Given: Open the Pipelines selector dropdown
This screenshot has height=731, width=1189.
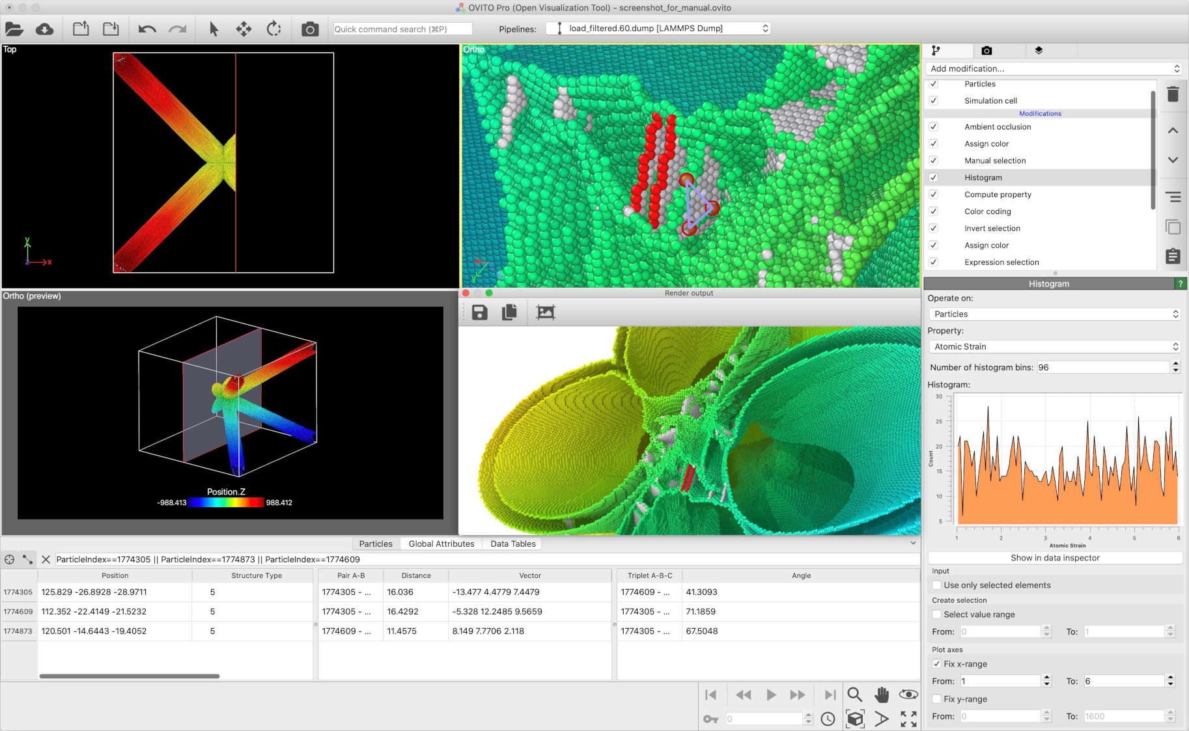Looking at the screenshot, I should 658,29.
